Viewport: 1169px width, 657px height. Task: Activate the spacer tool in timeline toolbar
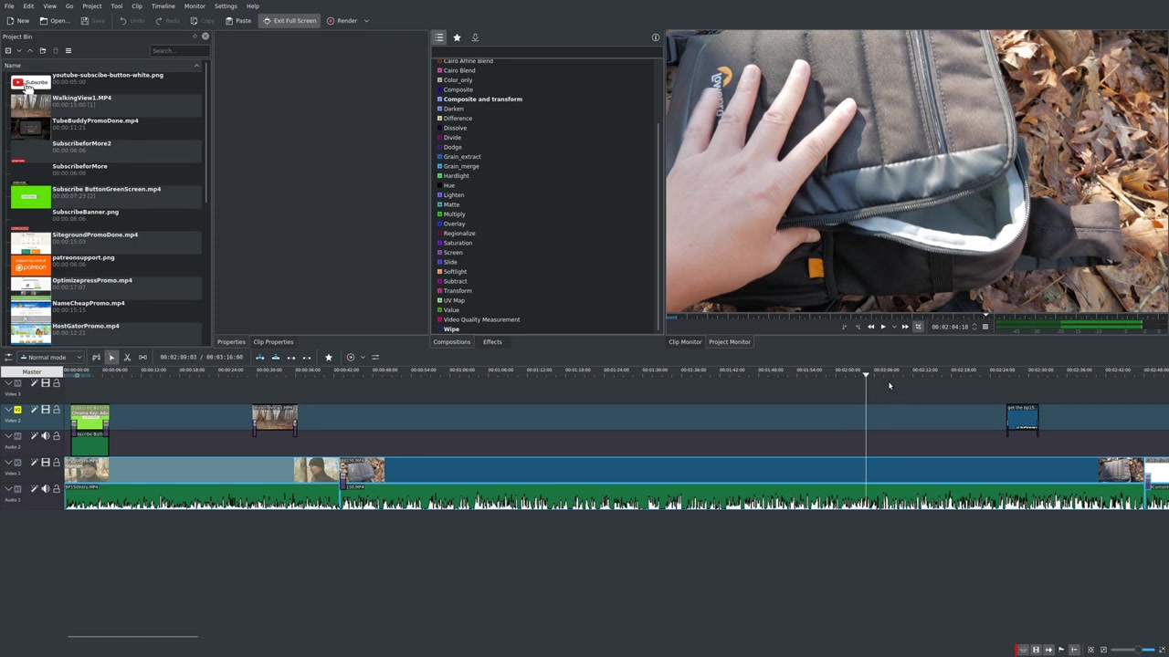[142, 357]
